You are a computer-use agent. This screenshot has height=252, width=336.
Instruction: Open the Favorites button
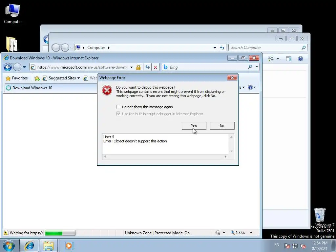pyautogui.click(x=17, y=78)
